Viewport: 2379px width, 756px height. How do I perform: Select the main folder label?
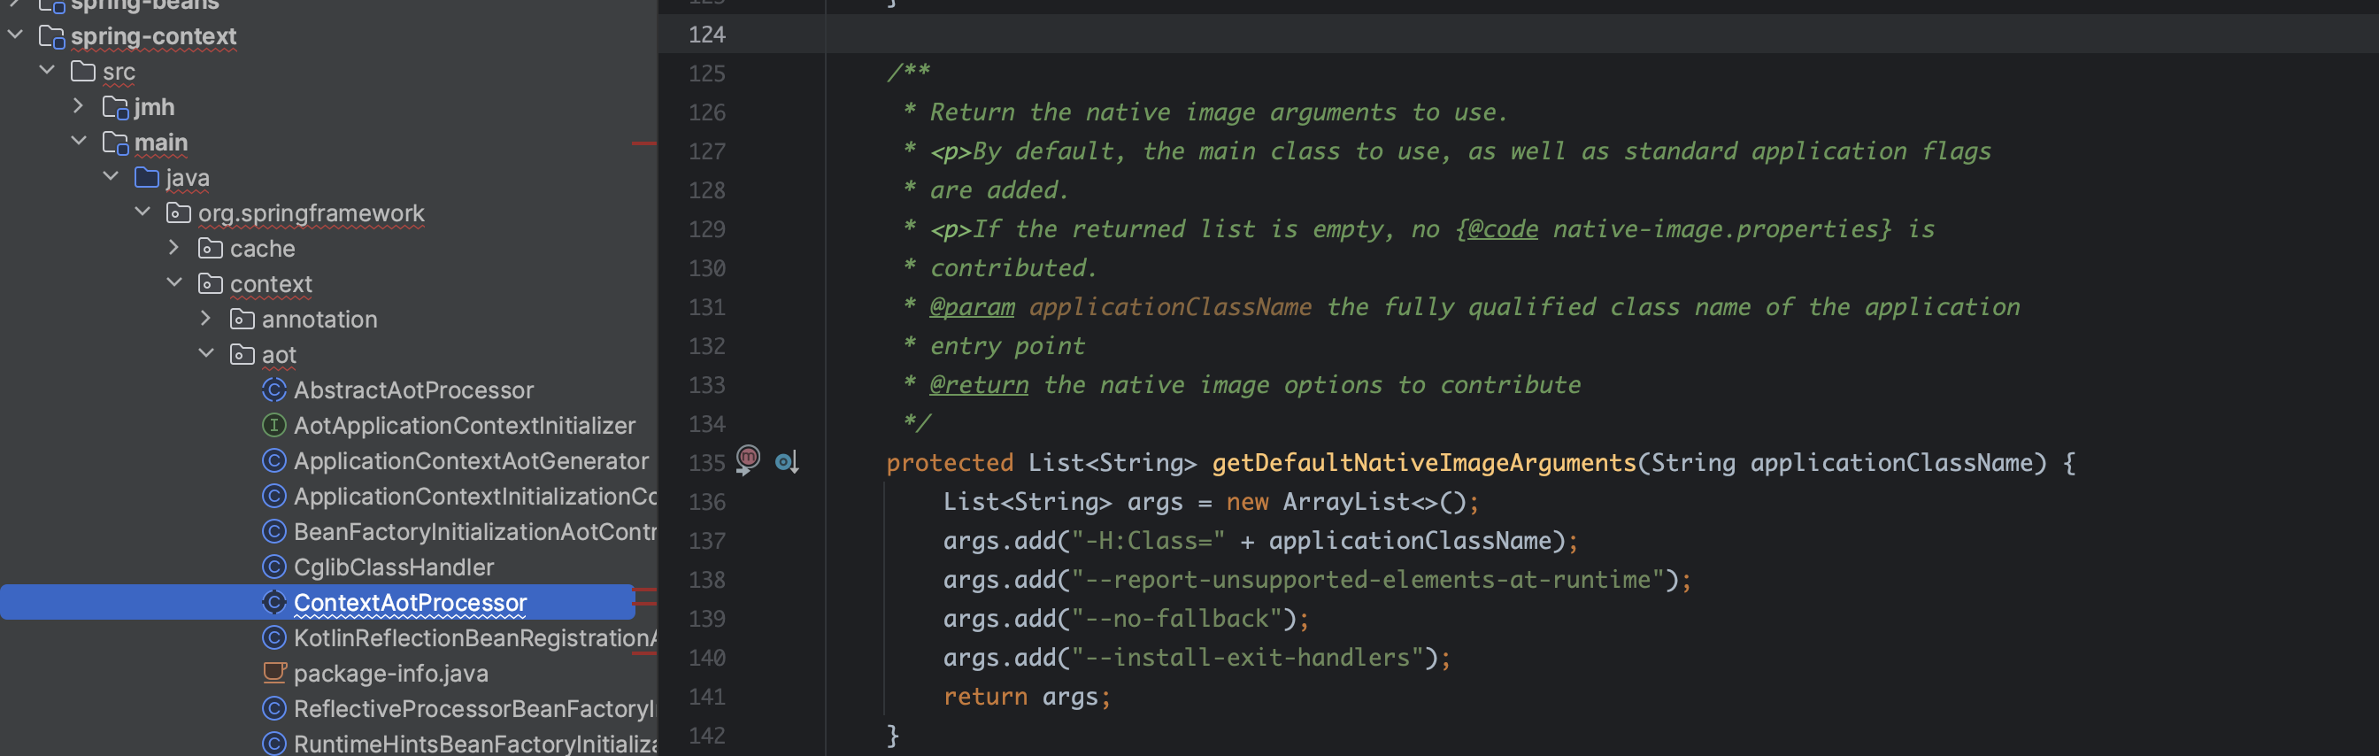pyautogui.click(x=161, y=143)
